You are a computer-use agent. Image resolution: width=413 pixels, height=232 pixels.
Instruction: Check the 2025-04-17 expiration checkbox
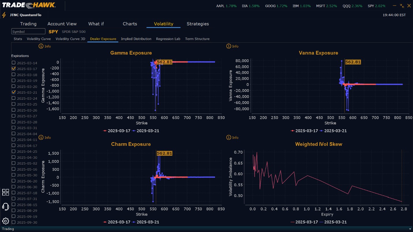tap(14, 146)
